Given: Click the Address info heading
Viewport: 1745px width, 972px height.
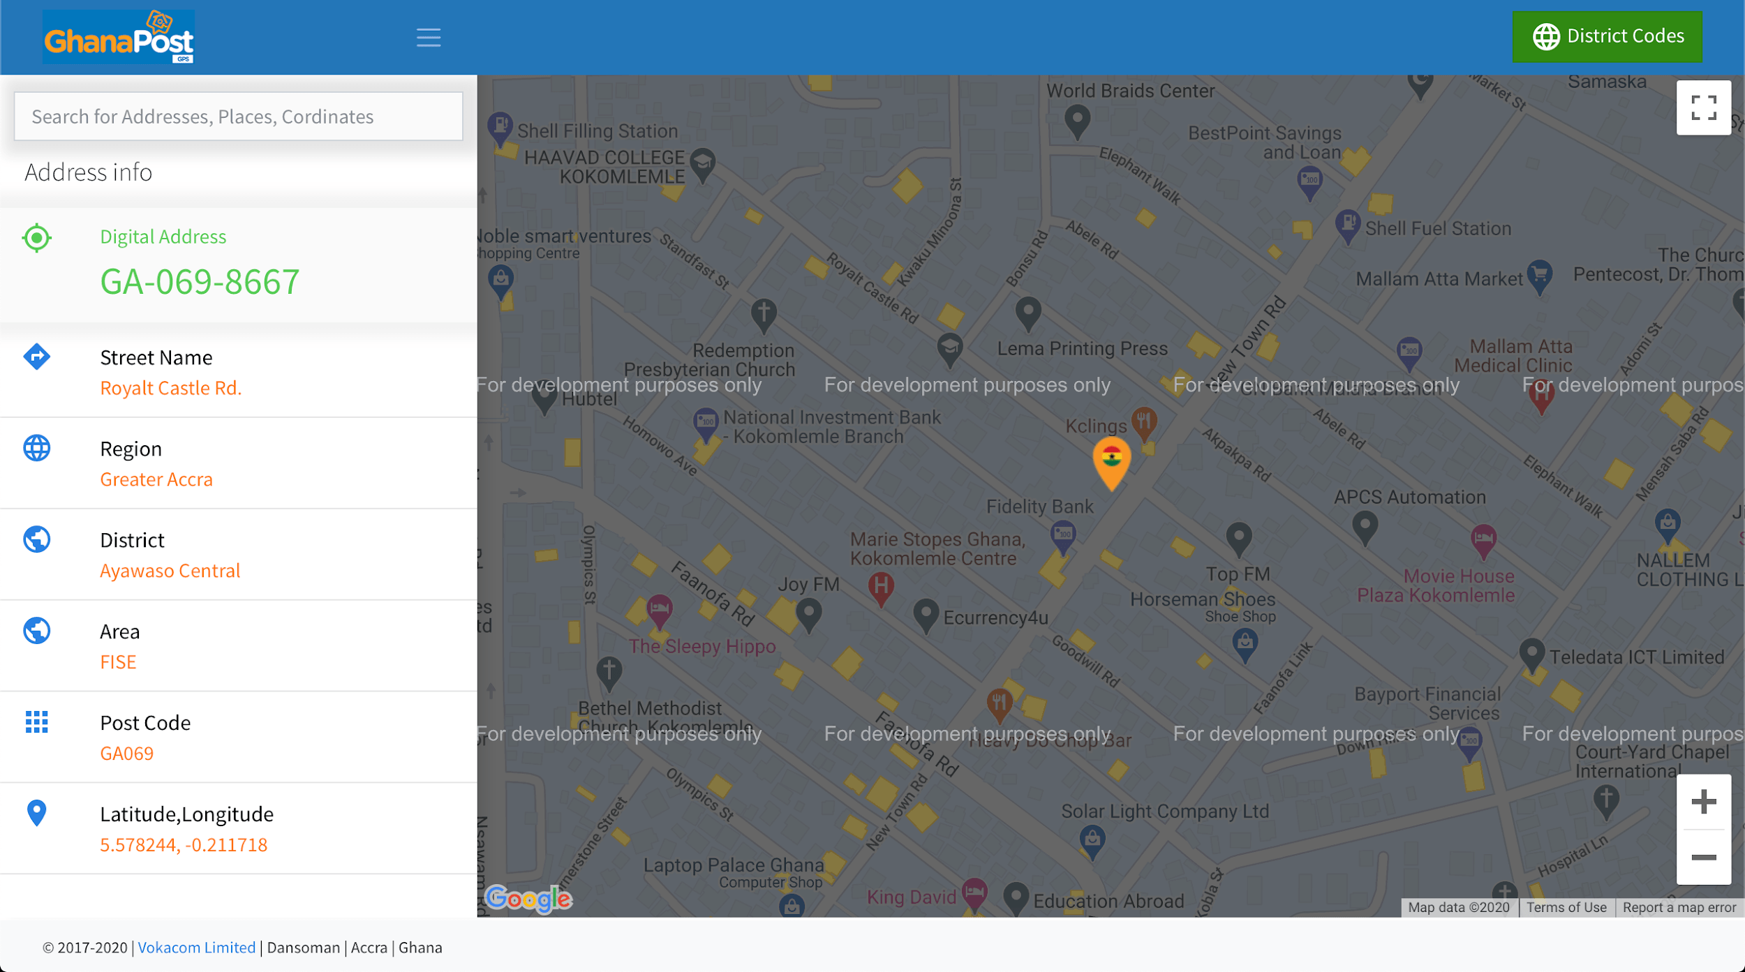Looking at the screenshot, I should [x=89, y=172].
